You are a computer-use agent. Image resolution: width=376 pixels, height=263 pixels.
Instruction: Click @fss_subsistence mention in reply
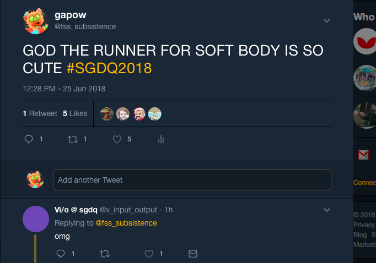[x=126, y=223]
